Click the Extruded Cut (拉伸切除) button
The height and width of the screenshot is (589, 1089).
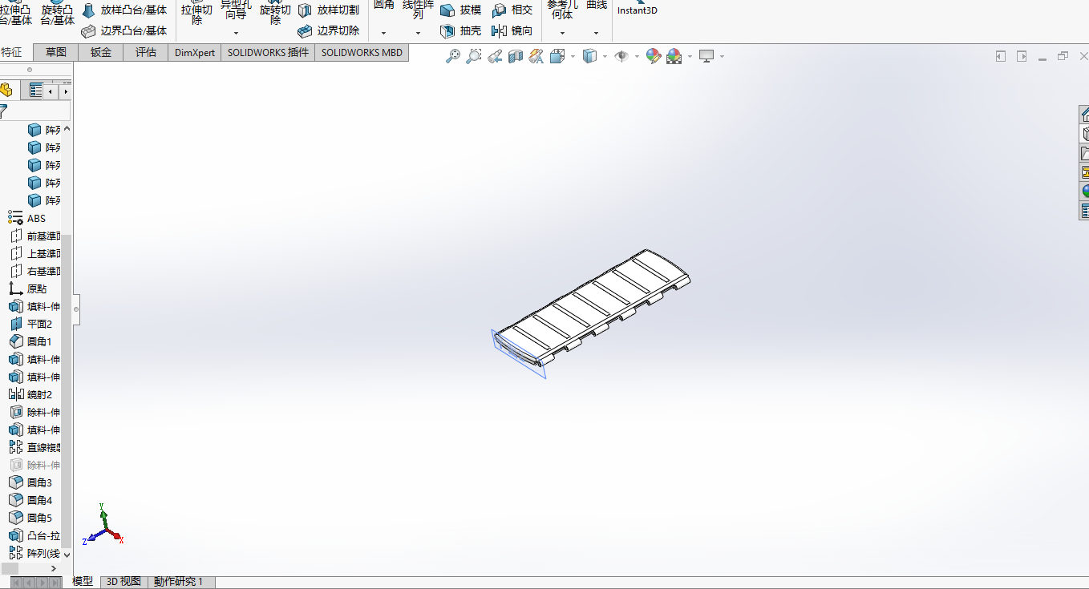click(x=196, y=12)
